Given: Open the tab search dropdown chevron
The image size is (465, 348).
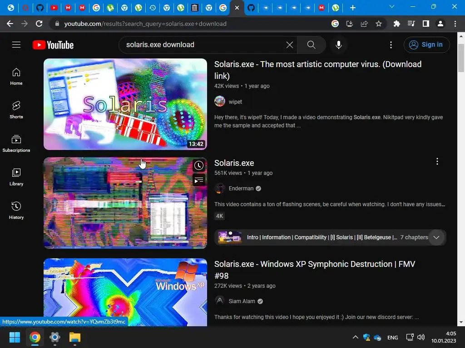Looking at the screenshot, I should click(x=392, y=6).
